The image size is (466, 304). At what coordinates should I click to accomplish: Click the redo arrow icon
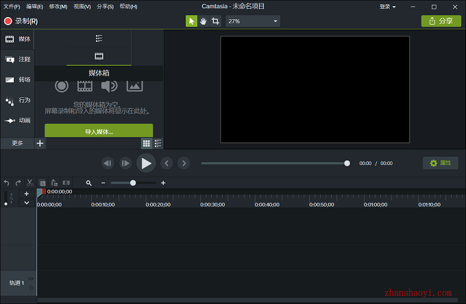[18, 183]
